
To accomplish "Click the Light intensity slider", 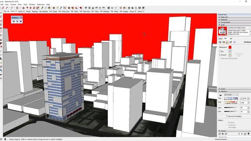I will point(231,108).
